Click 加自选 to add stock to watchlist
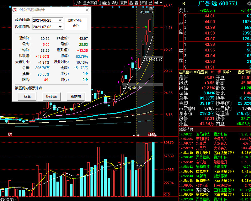Screen dimensions: 251x201 [x=104, y=3]
